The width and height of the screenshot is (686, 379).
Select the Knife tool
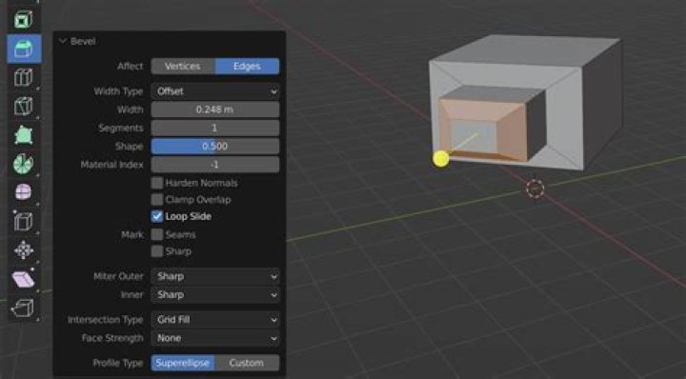[24, 106]
